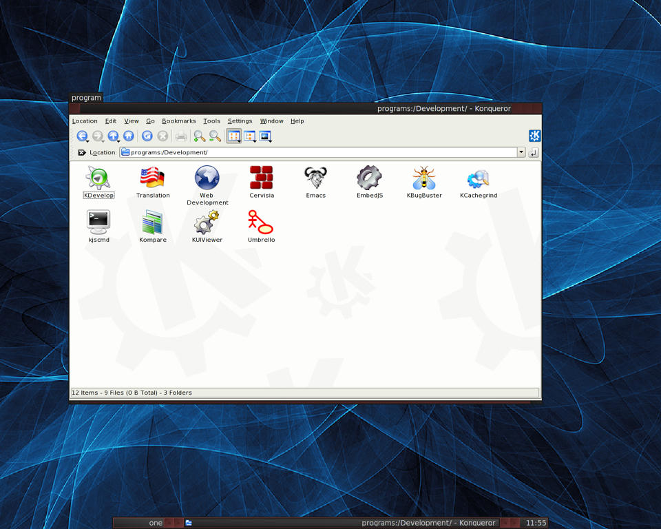Click the animated KDE gear logo

pyautogui.click(x=534, y=136)
